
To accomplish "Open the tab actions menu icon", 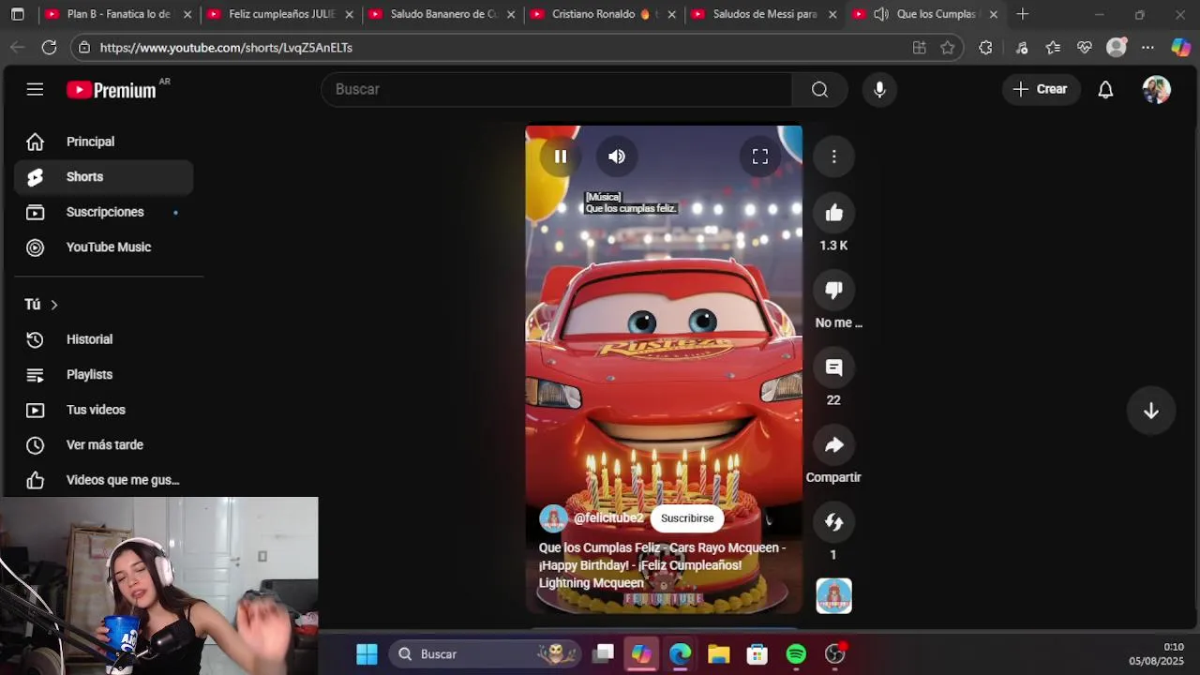I will [17, 14].
